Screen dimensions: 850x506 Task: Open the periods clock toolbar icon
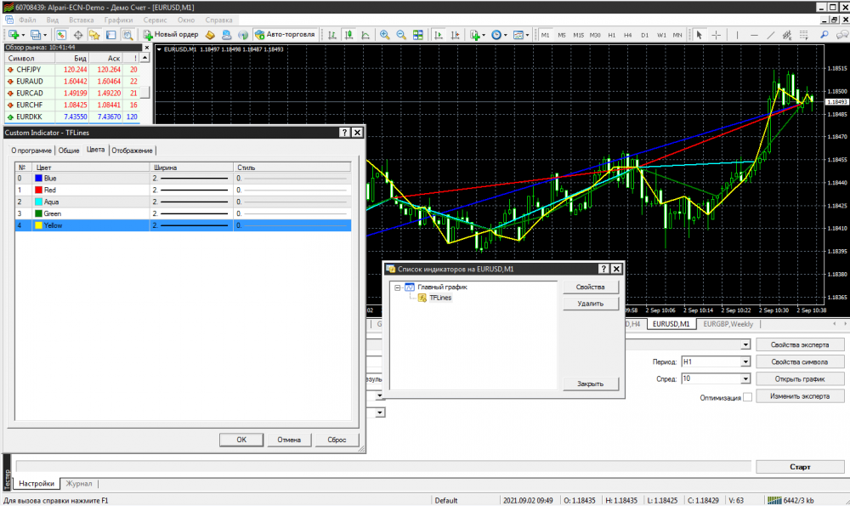pos(498,35)
